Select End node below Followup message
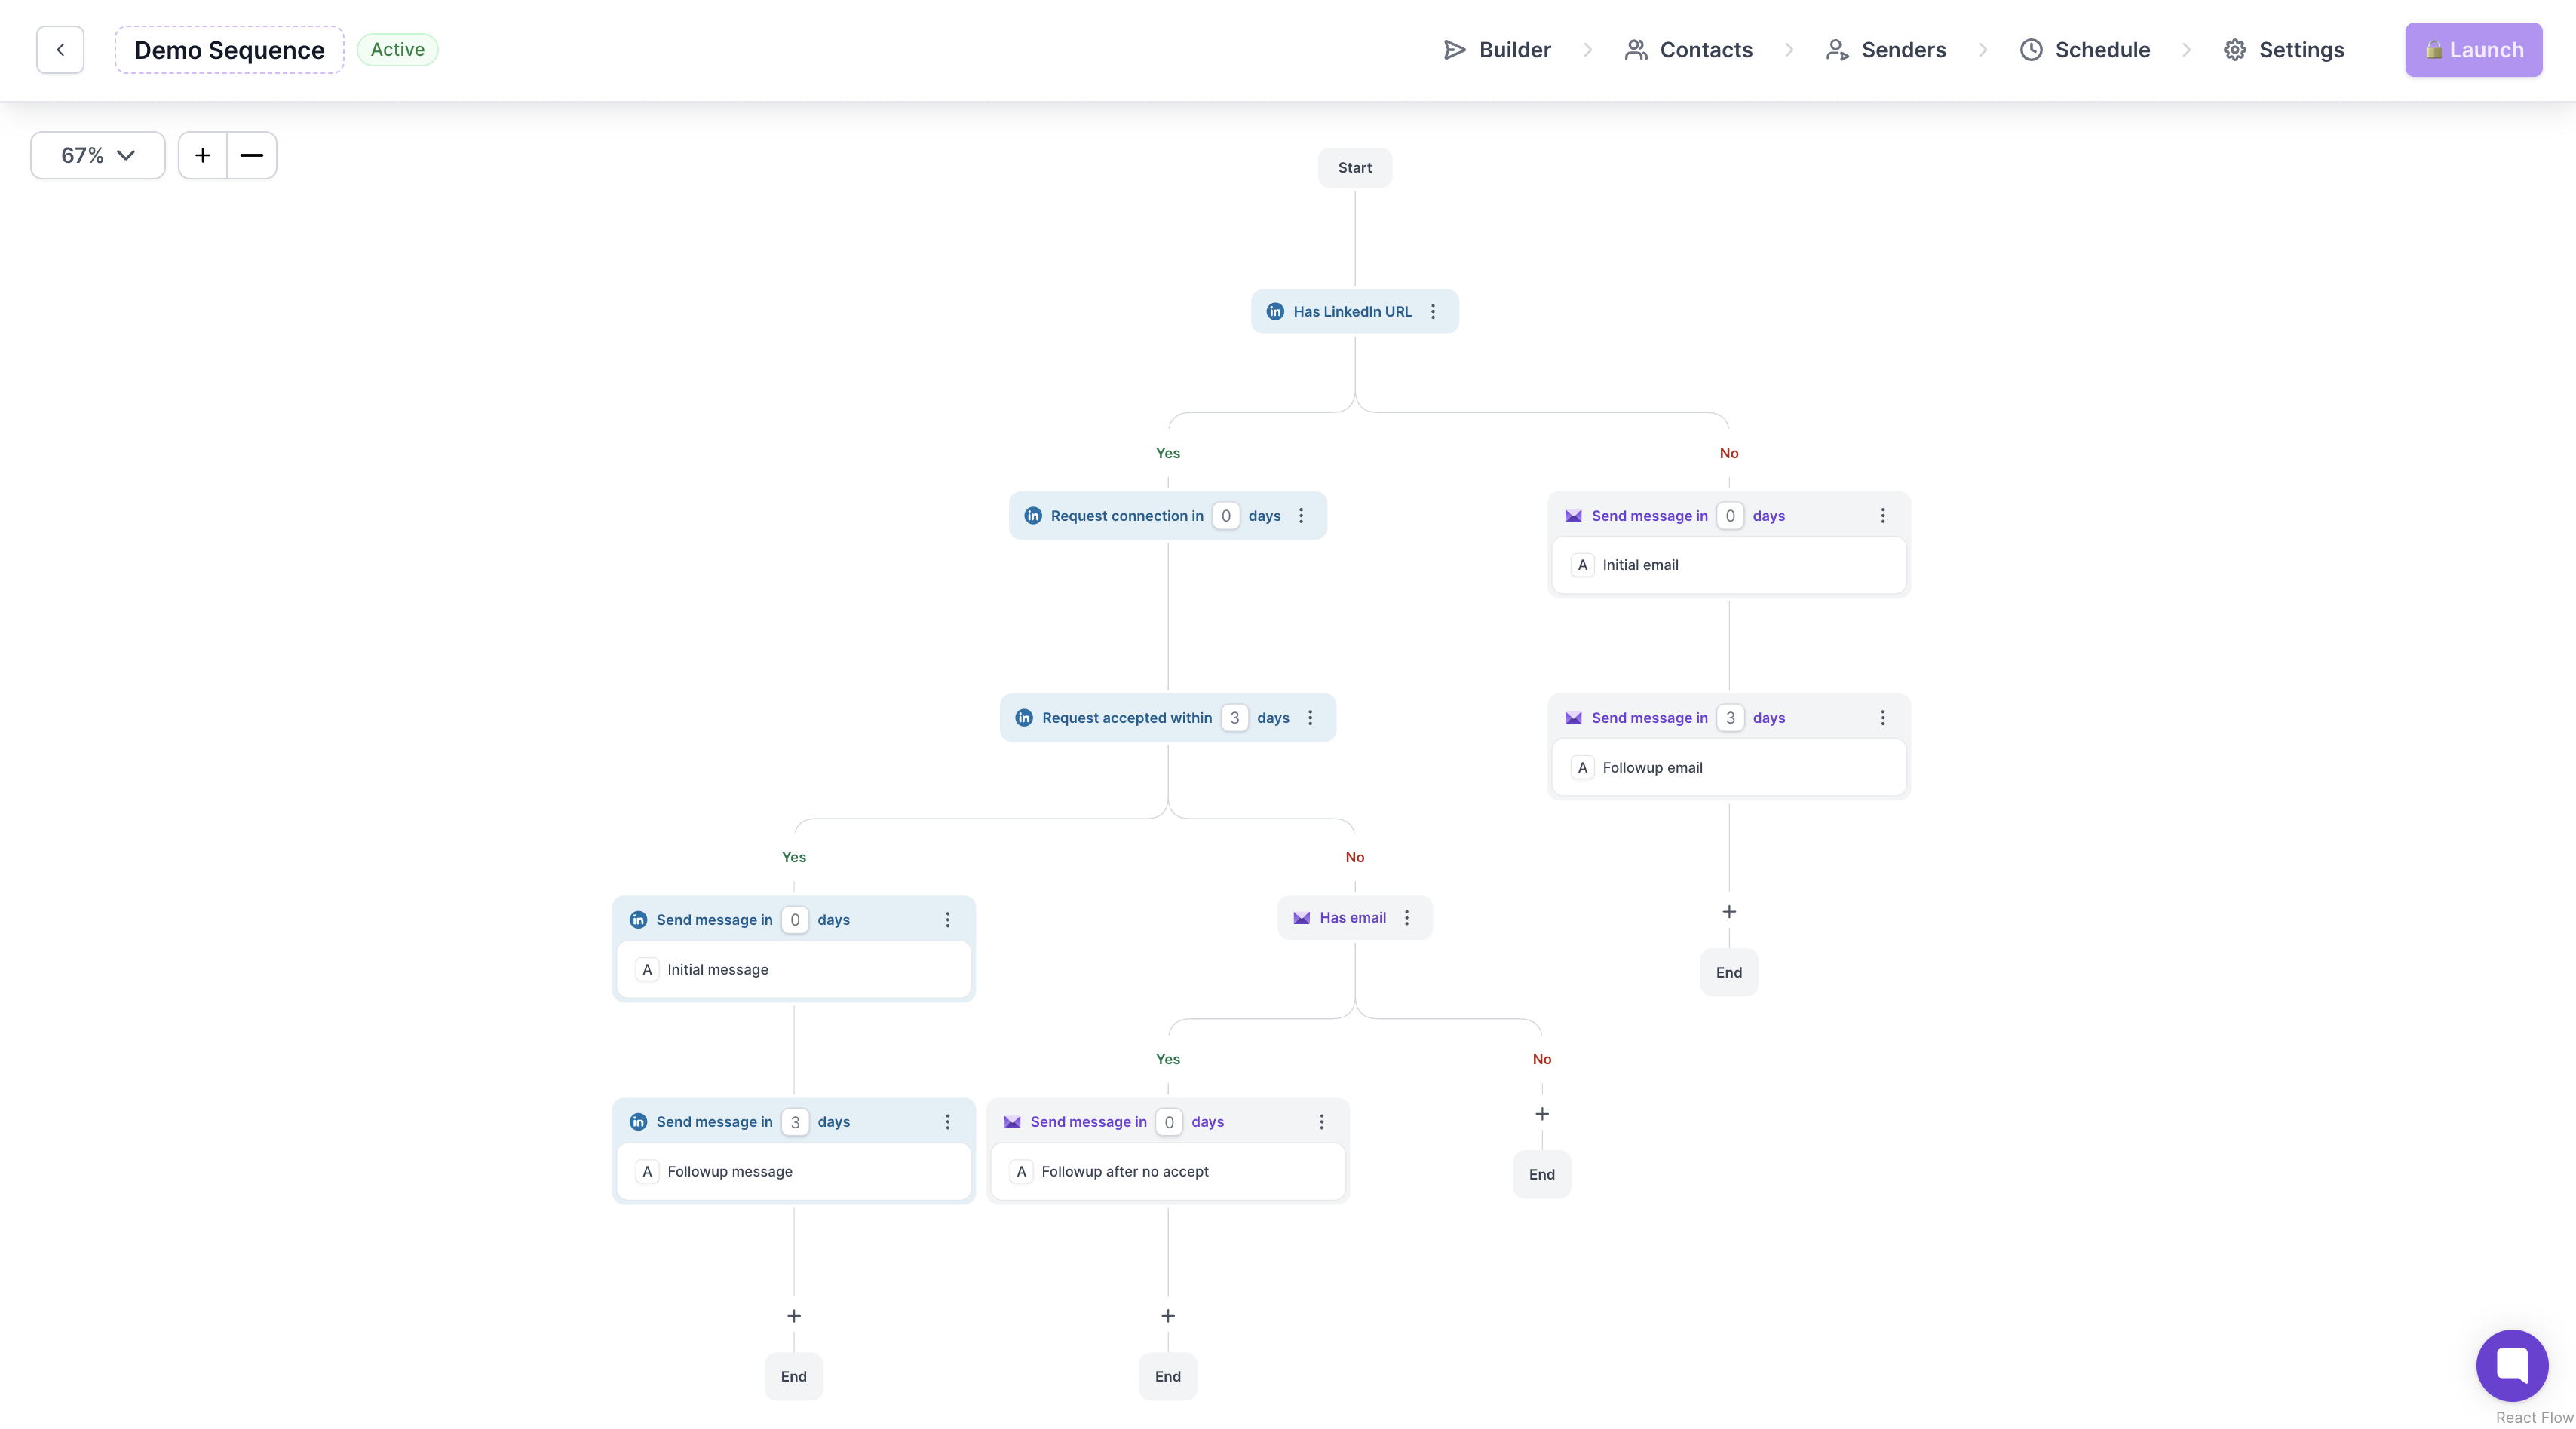2576x1429 pixels. click(794, 1376)
